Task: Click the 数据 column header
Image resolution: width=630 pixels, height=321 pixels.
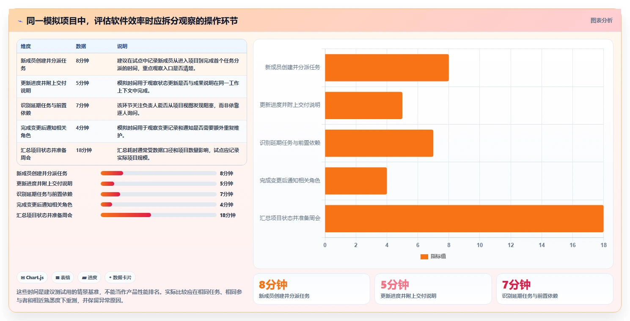Action: (x=81, y=46)
